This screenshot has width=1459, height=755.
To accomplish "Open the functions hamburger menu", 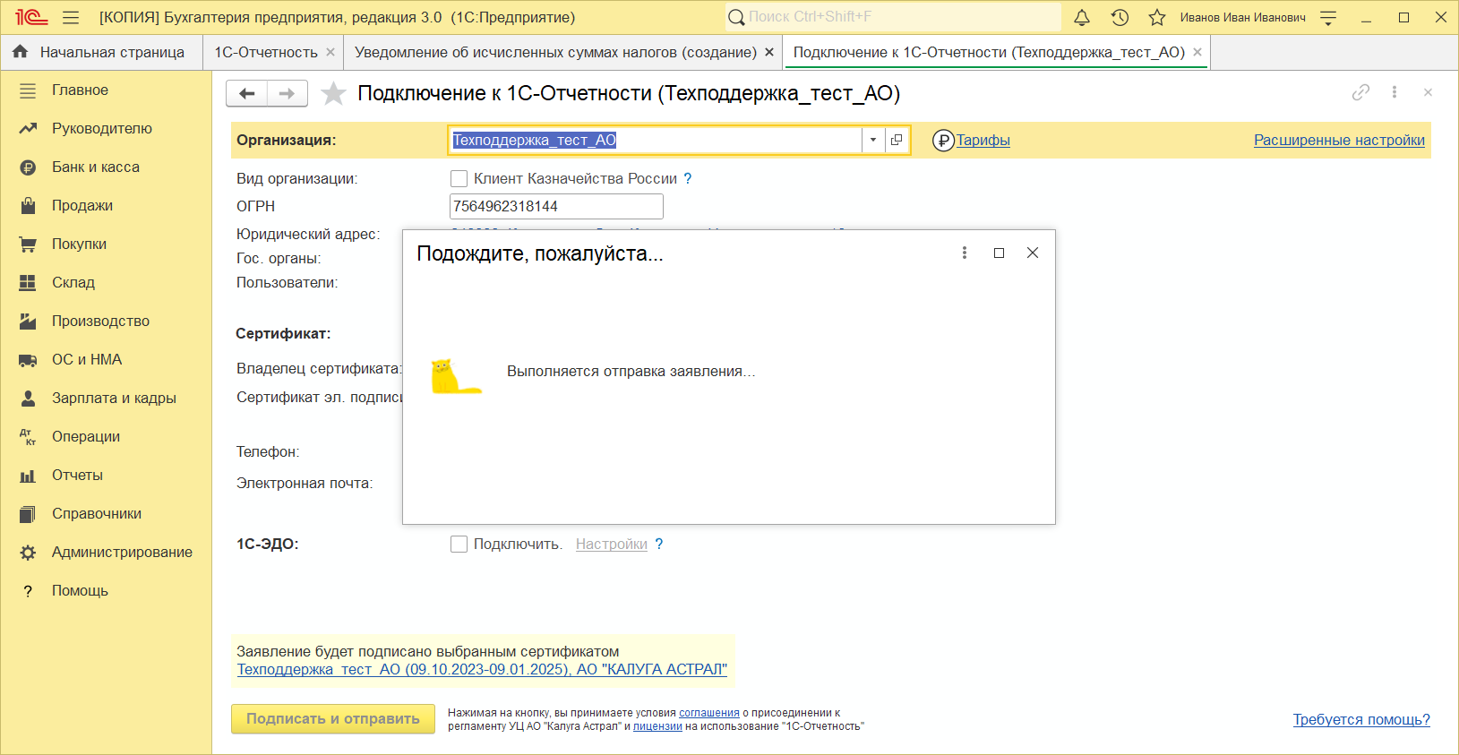I will tap(71, 17).
